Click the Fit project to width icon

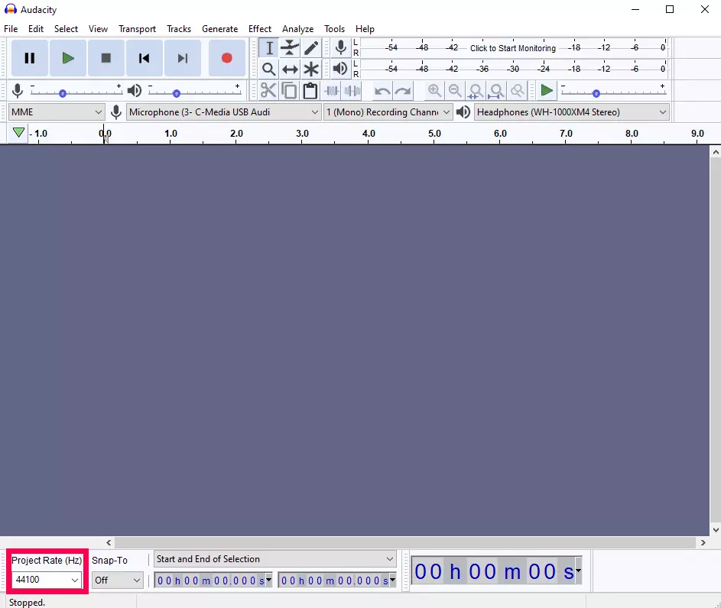tap(497, 90)
